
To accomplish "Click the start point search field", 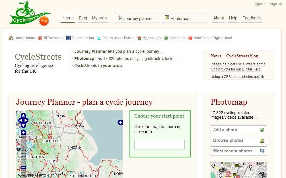I will [159, 145].
